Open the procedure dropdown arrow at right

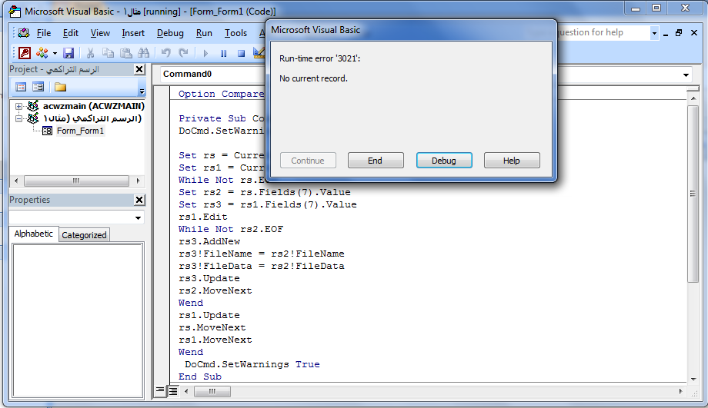[686, 75]
